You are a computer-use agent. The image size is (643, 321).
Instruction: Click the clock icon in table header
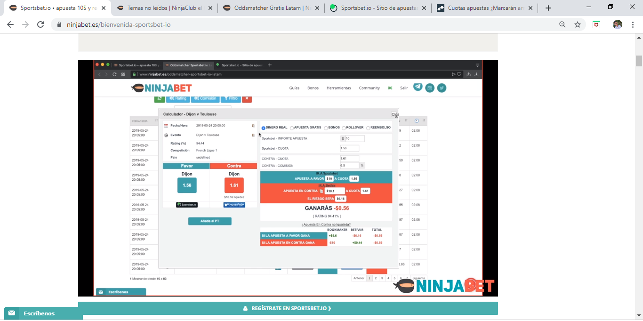coord(417,121)
